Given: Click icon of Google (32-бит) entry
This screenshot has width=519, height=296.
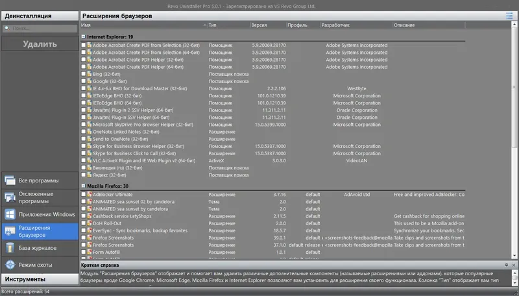Looking at the screenshot, I should pos(90,81).
